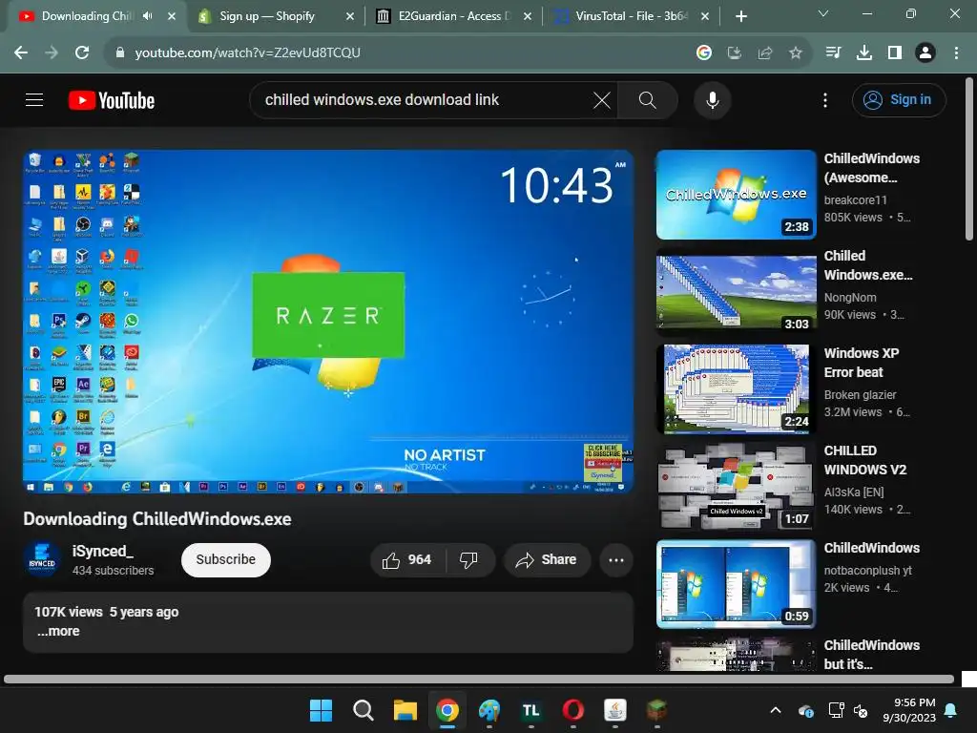Click Sign in on YouTube
977x733 pixels.
pyautogui.click(x=899, y=99)
